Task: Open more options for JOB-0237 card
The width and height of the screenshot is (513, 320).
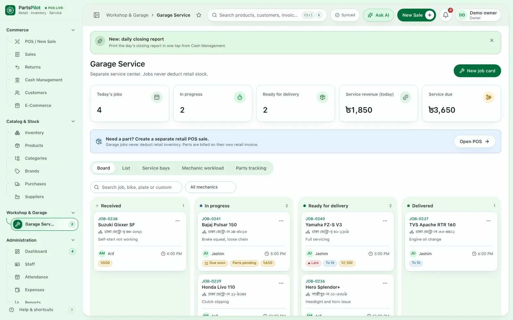Action: (x=489, y=221)
